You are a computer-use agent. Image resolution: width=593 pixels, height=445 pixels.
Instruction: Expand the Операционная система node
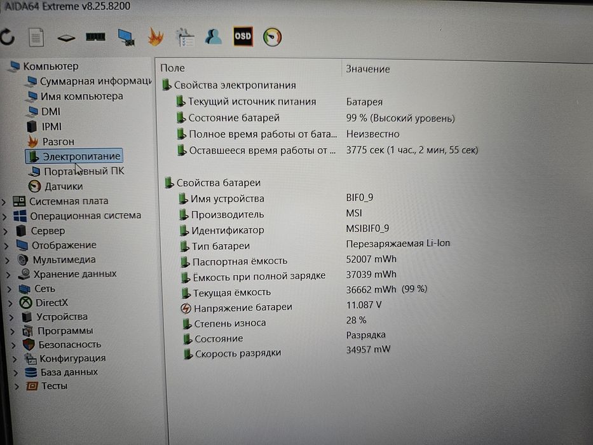click(4, 216)
